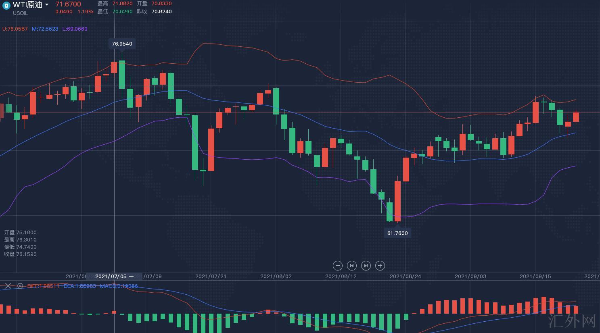Click the 76.9540 high price label
Screen dimensions: 600x333
click(122, 44)
